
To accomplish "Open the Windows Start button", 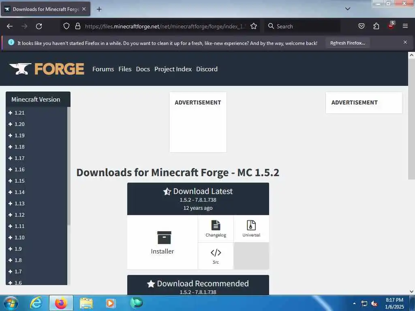I will pos(11,303).
